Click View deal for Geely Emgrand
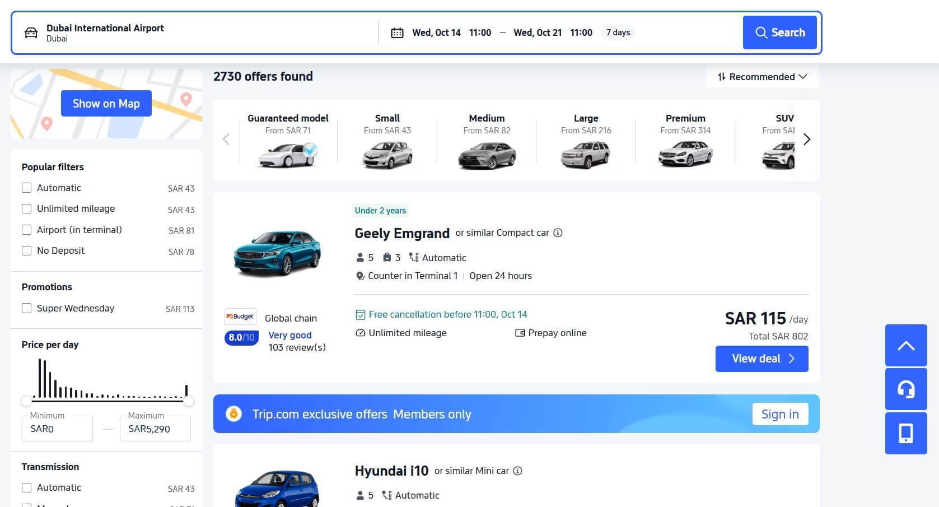This screenshot has height=507, width=939. point(762,359)
